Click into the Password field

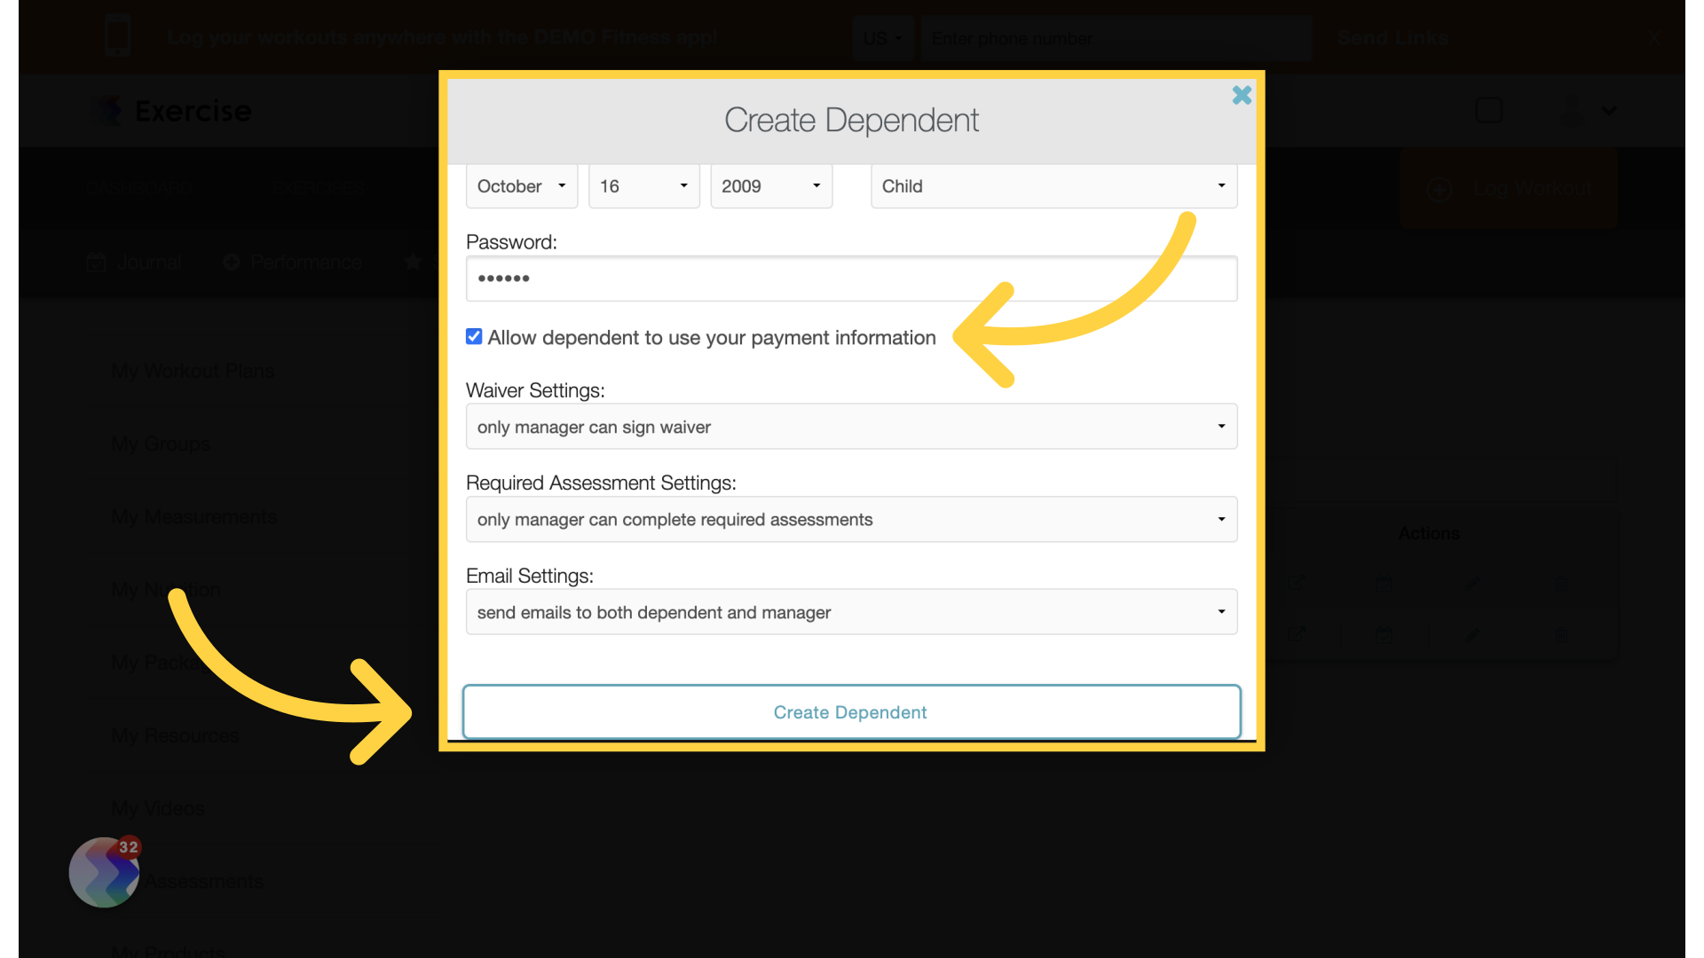(x=852, y=279)
